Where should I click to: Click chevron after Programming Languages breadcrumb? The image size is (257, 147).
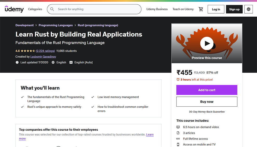pos(75,25)
